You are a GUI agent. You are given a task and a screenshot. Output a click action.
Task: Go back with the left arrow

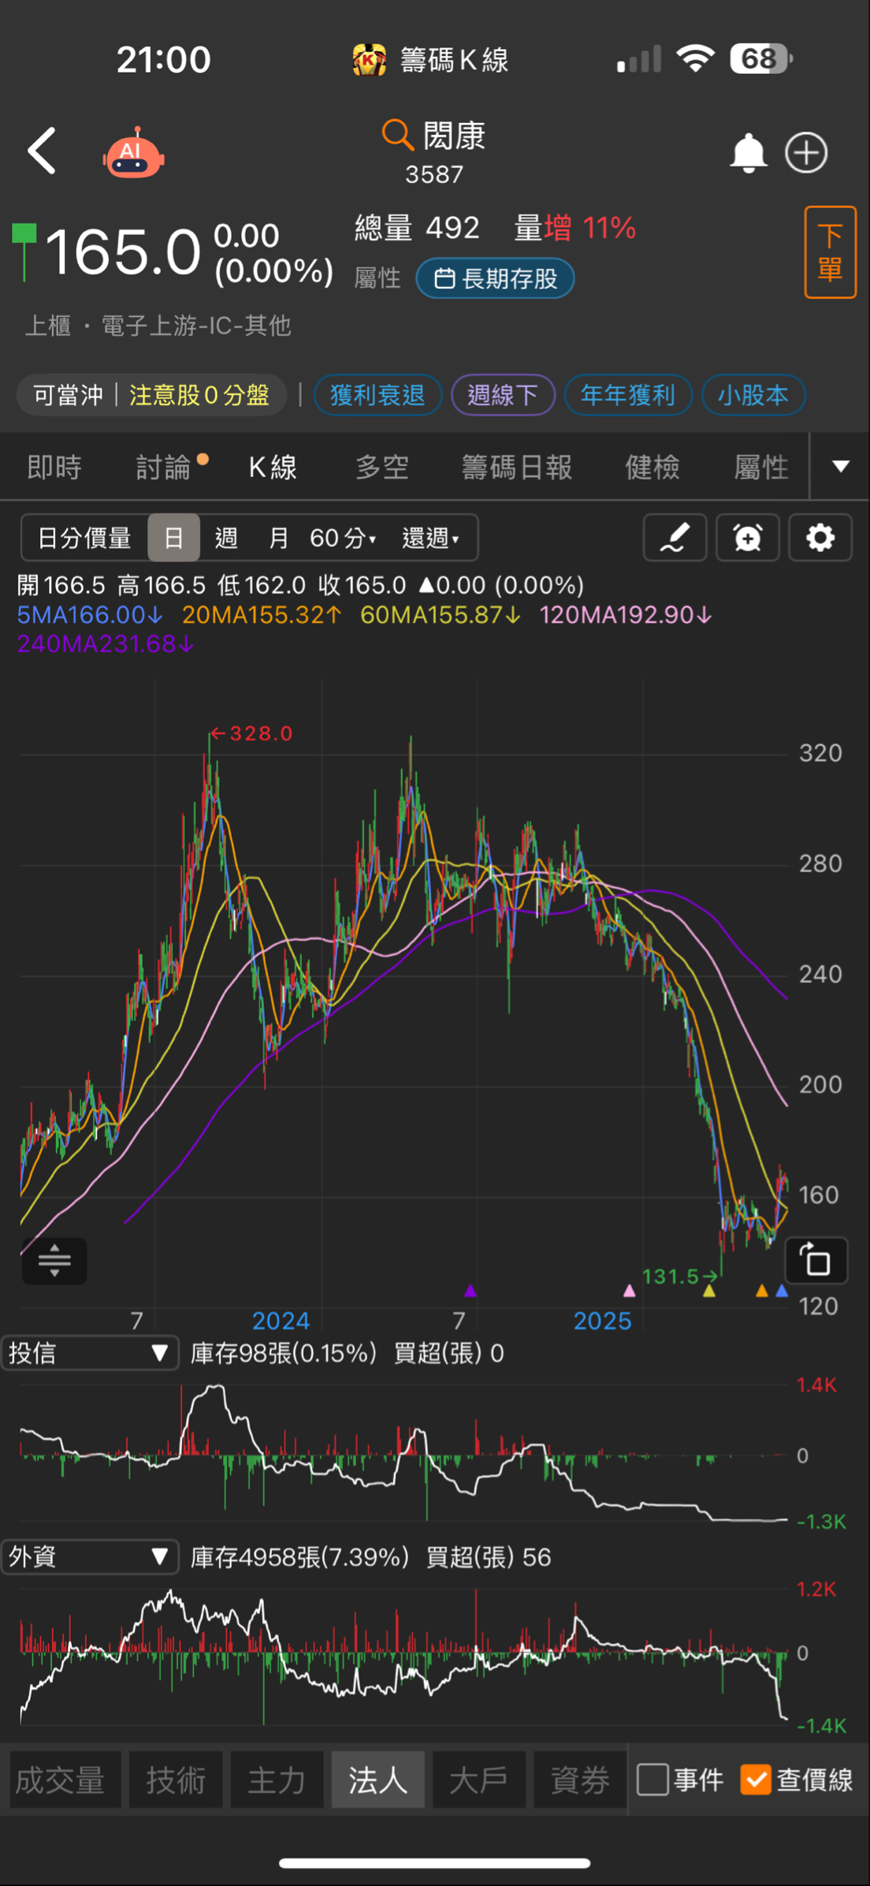(x=42, y=151)
